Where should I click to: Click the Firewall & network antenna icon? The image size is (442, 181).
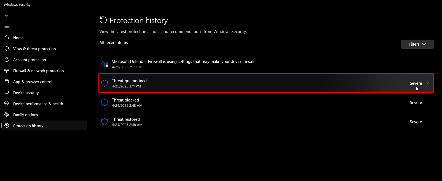tap(7, 70)
